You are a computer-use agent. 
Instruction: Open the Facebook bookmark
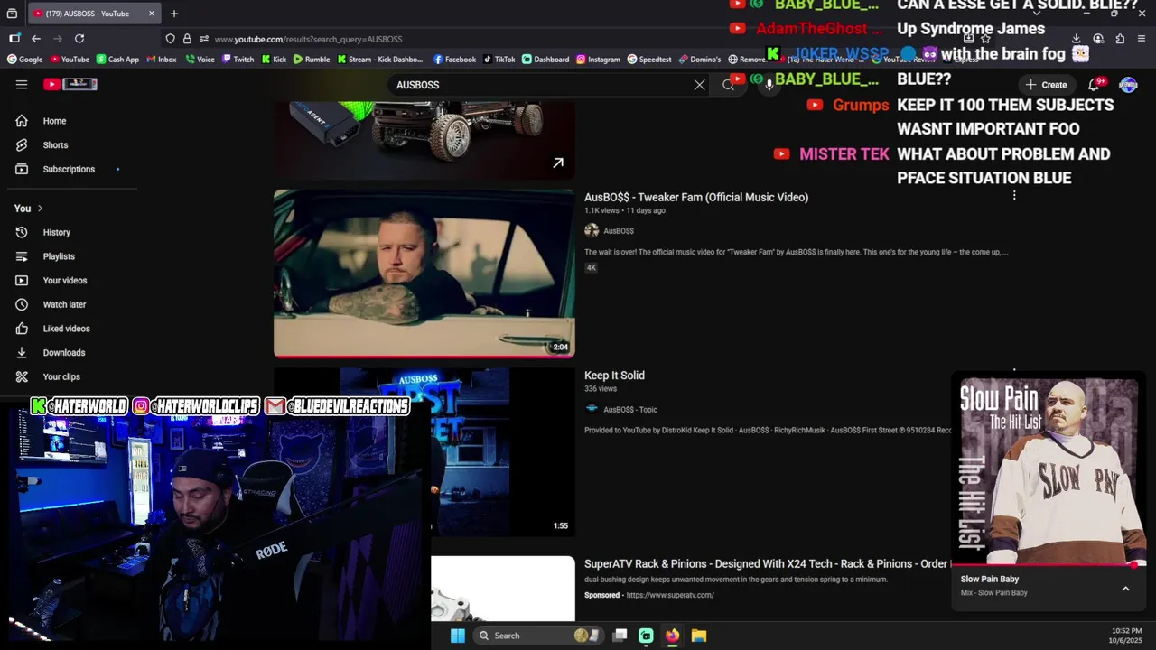click(x=454, y=60)
